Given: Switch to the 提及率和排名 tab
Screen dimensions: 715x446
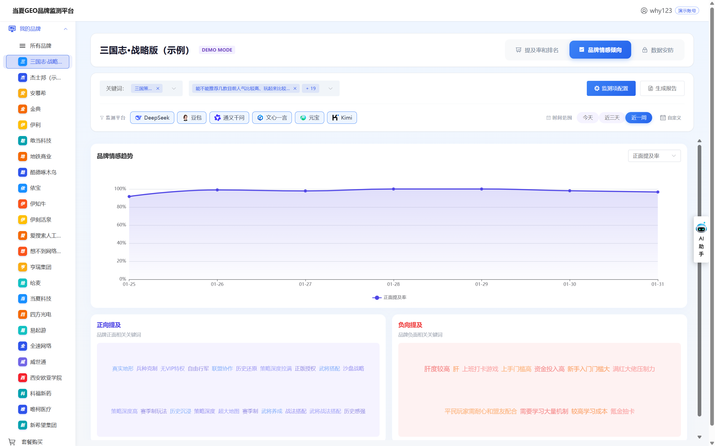Looking at the screenshot, I should click(x=537, y=50).
